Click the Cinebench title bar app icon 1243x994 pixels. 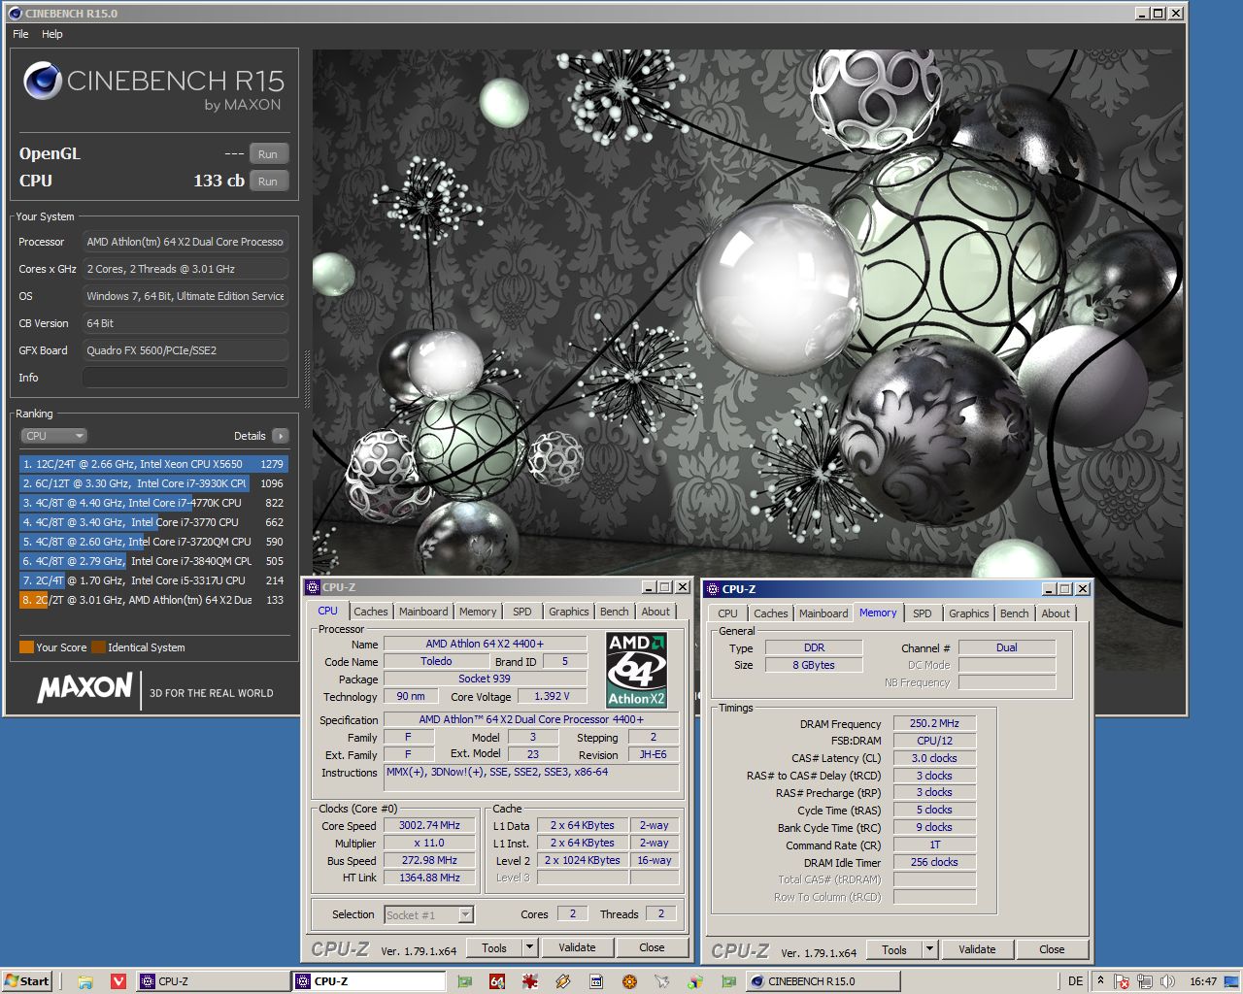(x=15, y=14)
